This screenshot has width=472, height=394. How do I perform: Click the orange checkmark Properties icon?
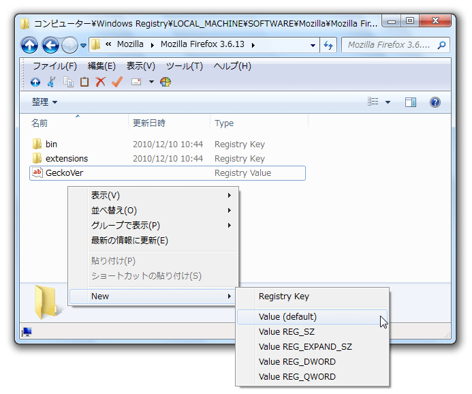pyautogui.click(x=117, y=82)
